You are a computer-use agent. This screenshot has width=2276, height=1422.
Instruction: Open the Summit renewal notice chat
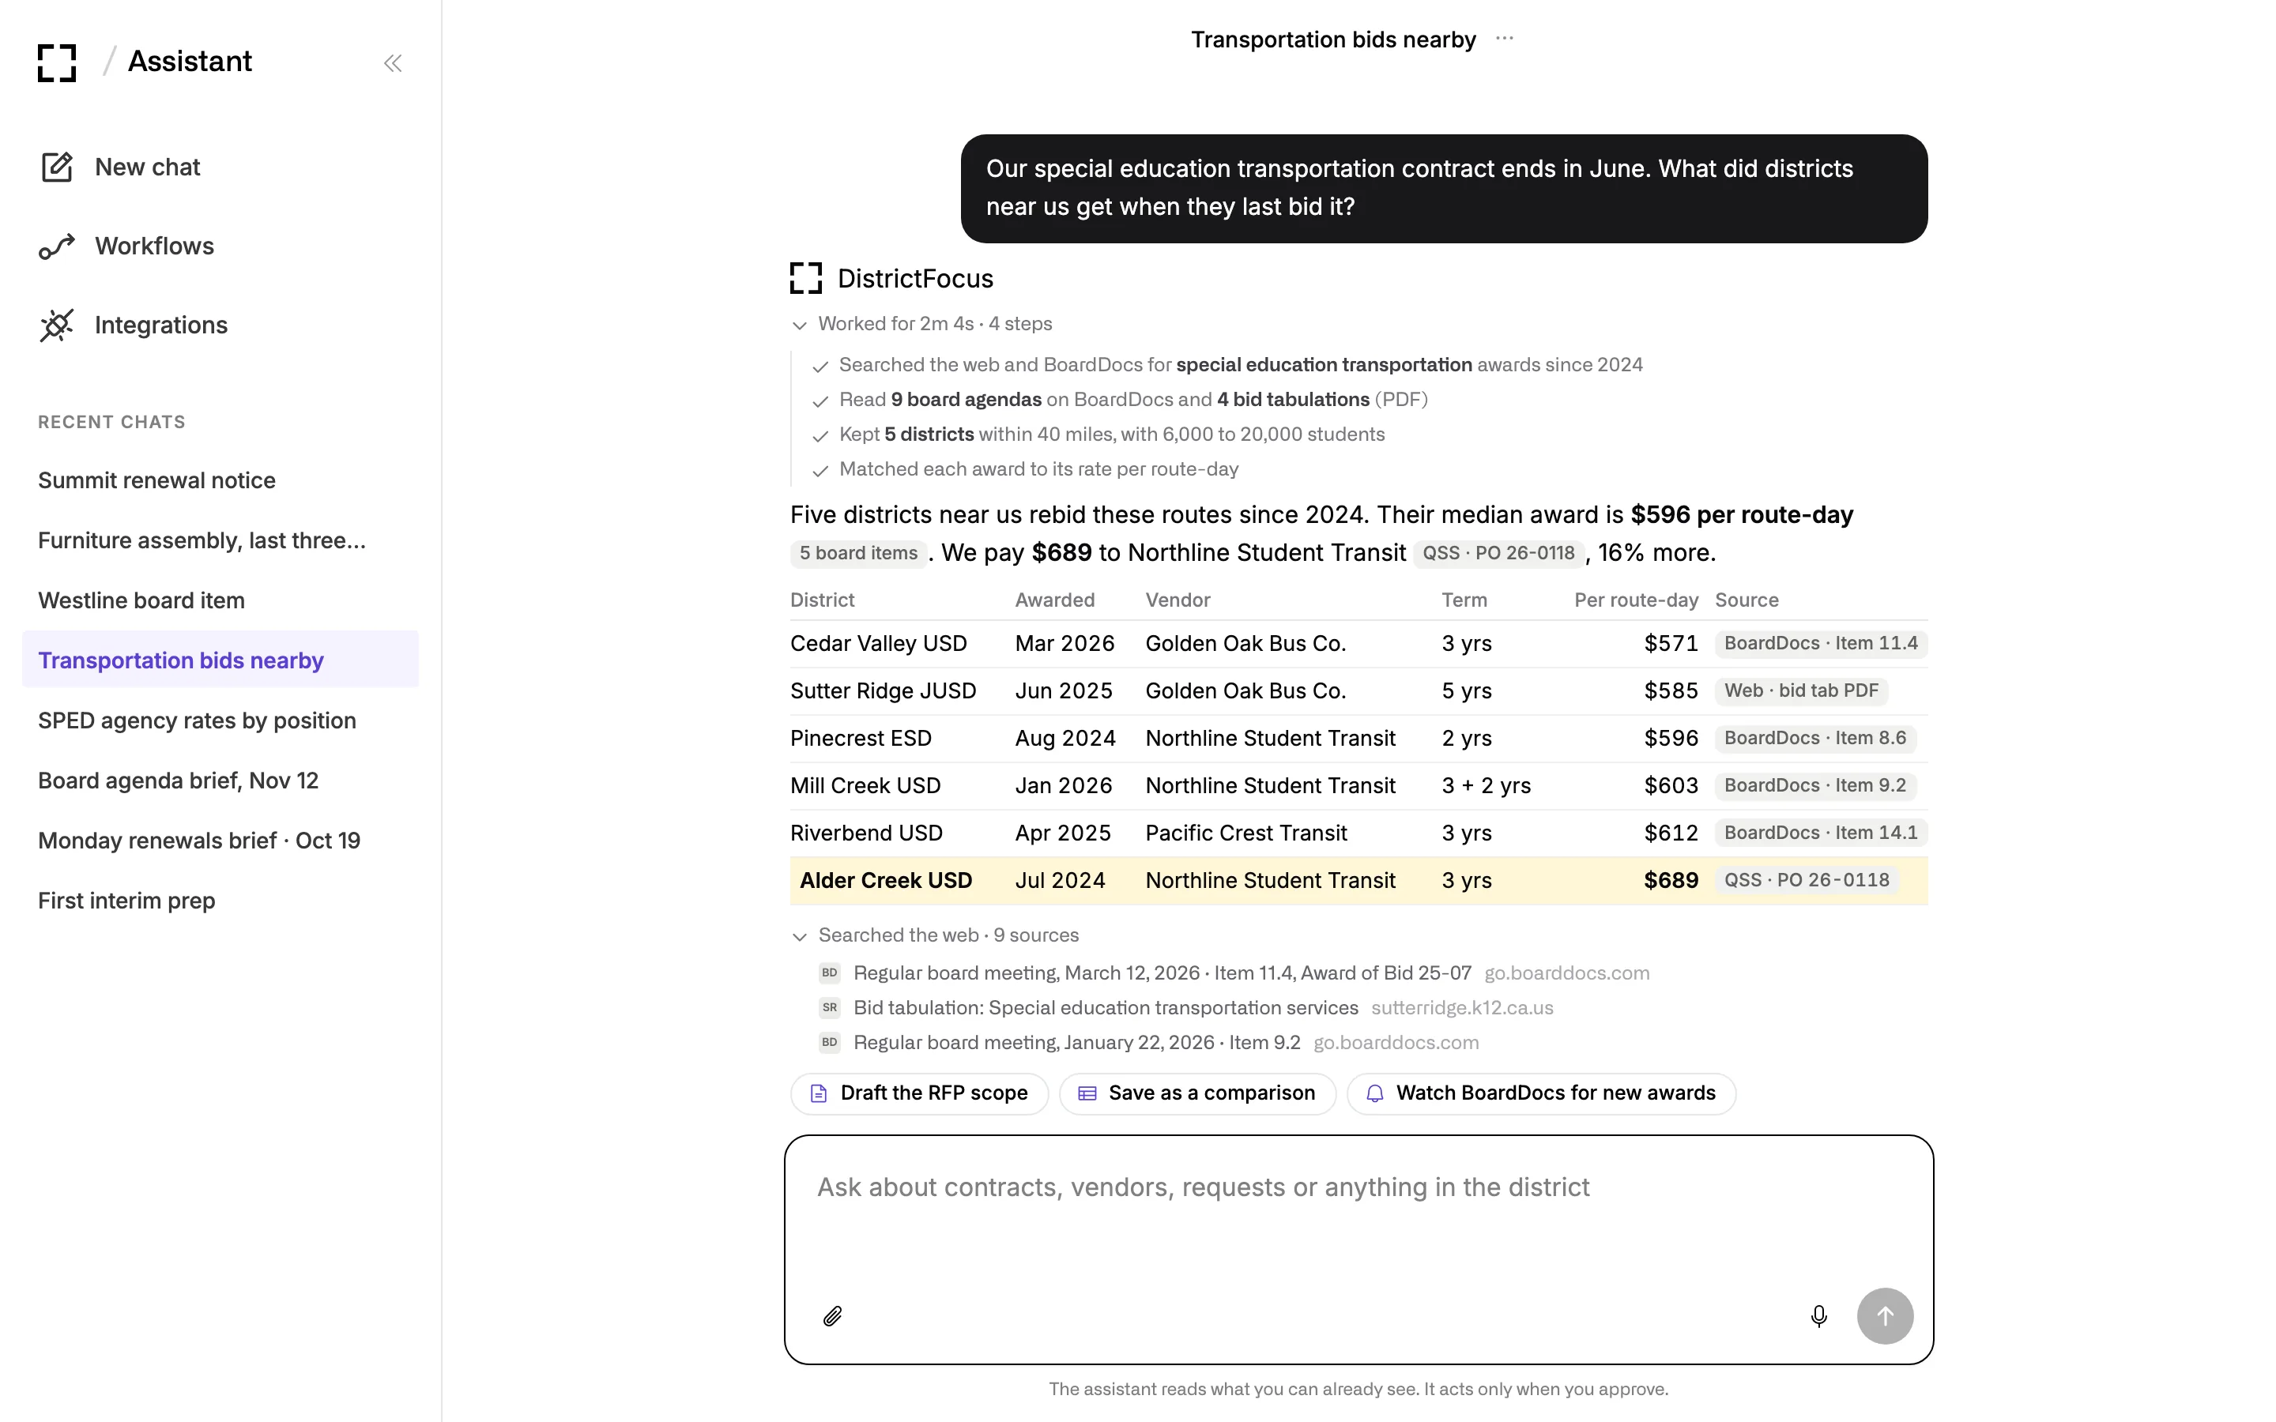pos(220,480)
